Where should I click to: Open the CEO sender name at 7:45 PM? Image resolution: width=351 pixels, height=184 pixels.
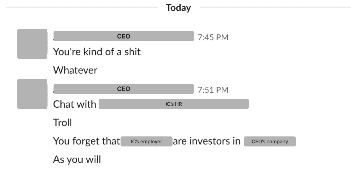tap(123, 36)
